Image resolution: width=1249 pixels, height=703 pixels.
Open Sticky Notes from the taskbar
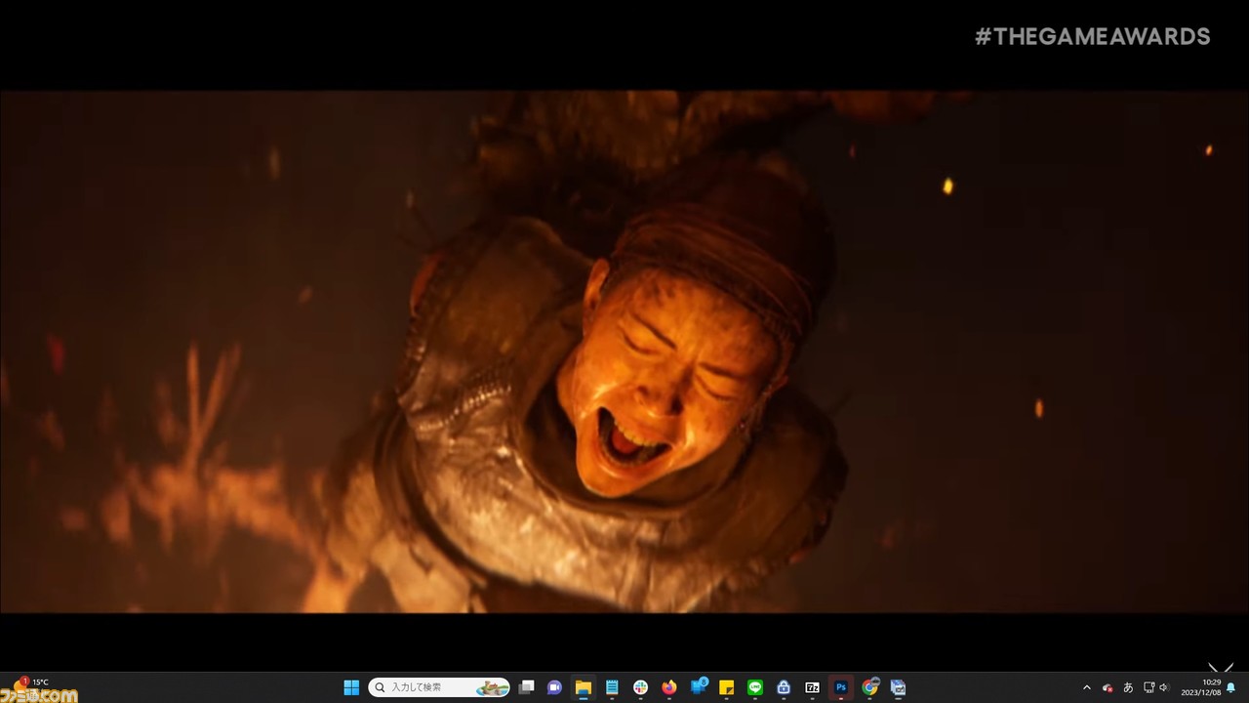[726, 687]
